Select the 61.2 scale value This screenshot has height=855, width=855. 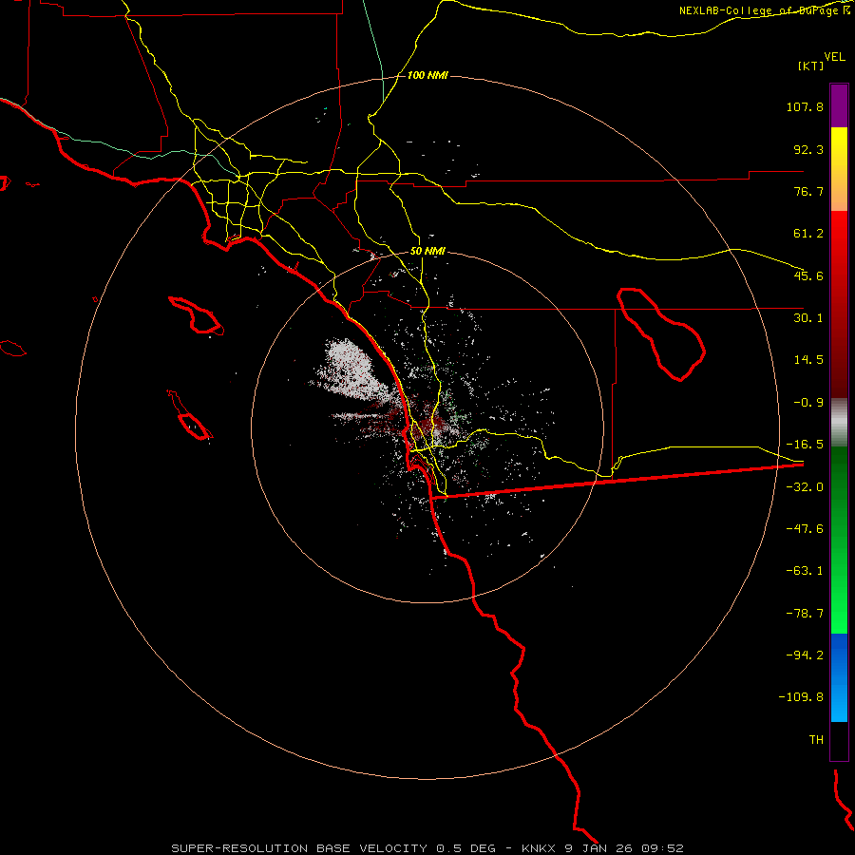pyautogui.click(x=808, y=234)
